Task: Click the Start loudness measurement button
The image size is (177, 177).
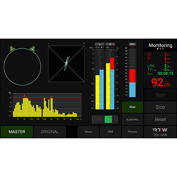Action: (x=160, y=95)
